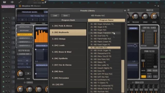Toggle the Free button in PWM Filter
This screenshot has height=93, width=165.
click(149, 71)
